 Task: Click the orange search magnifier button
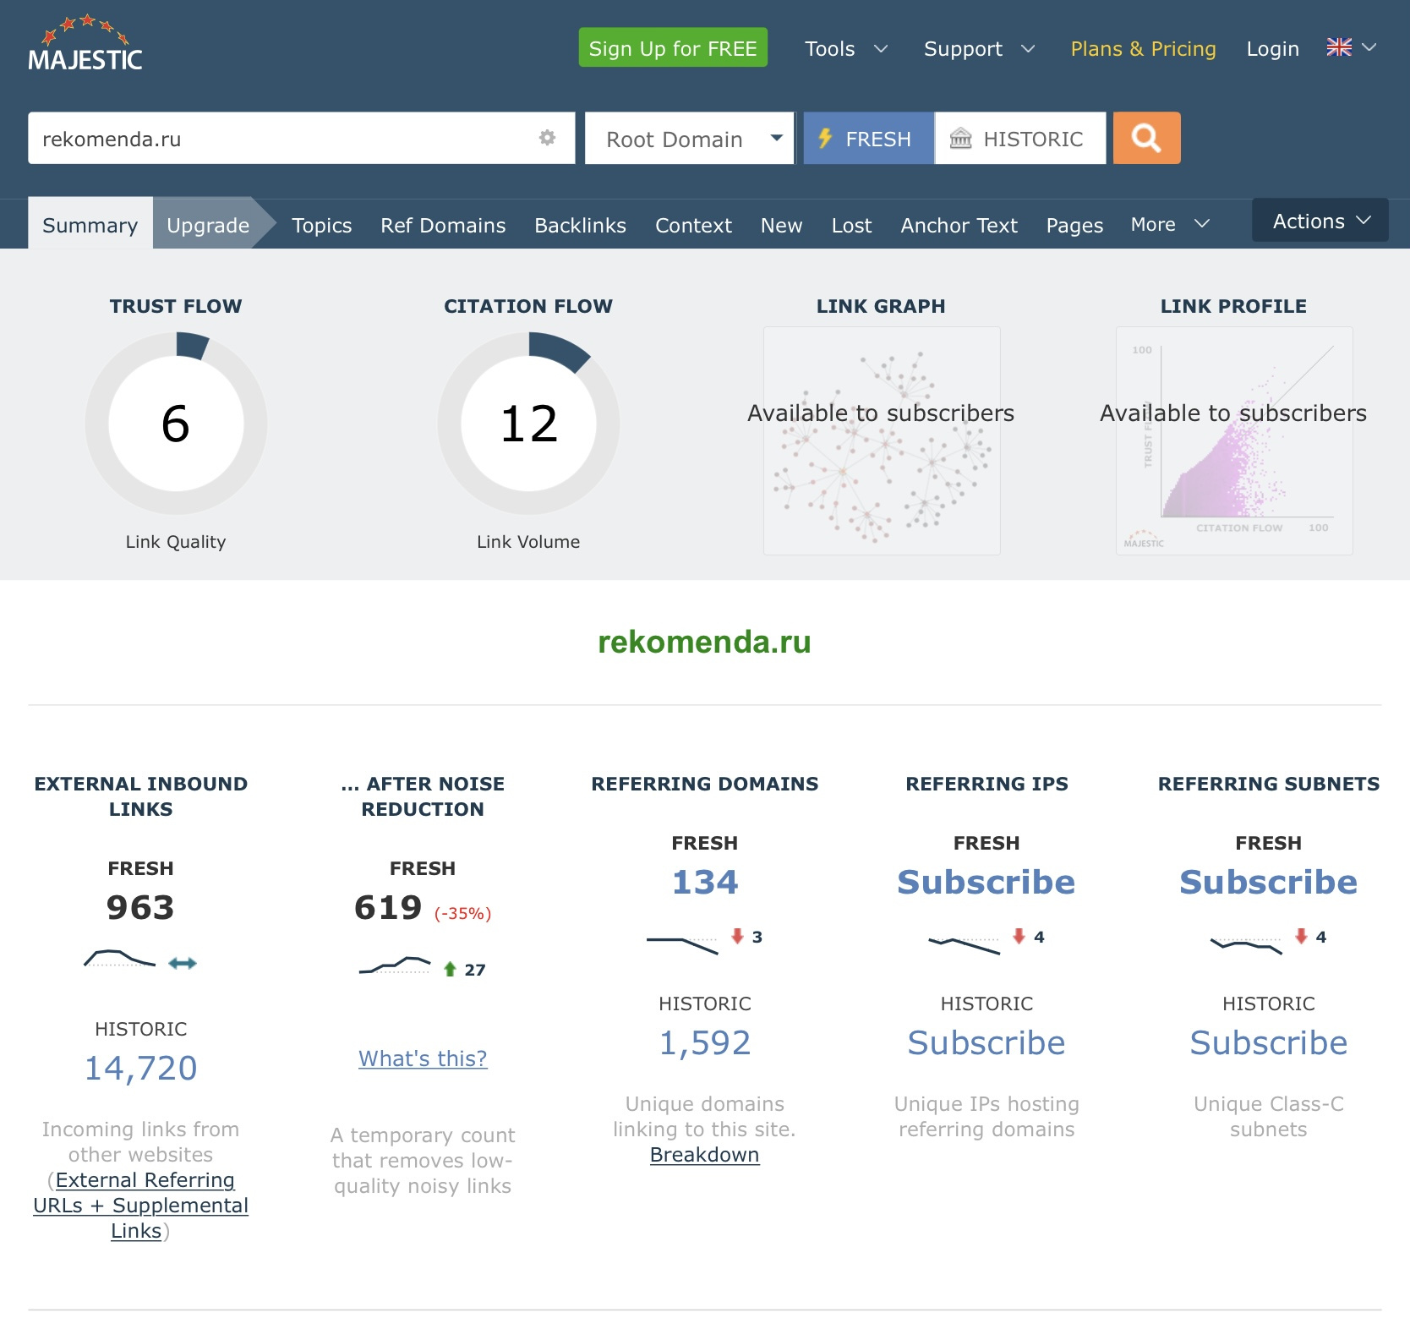[x=1146, y=138]
